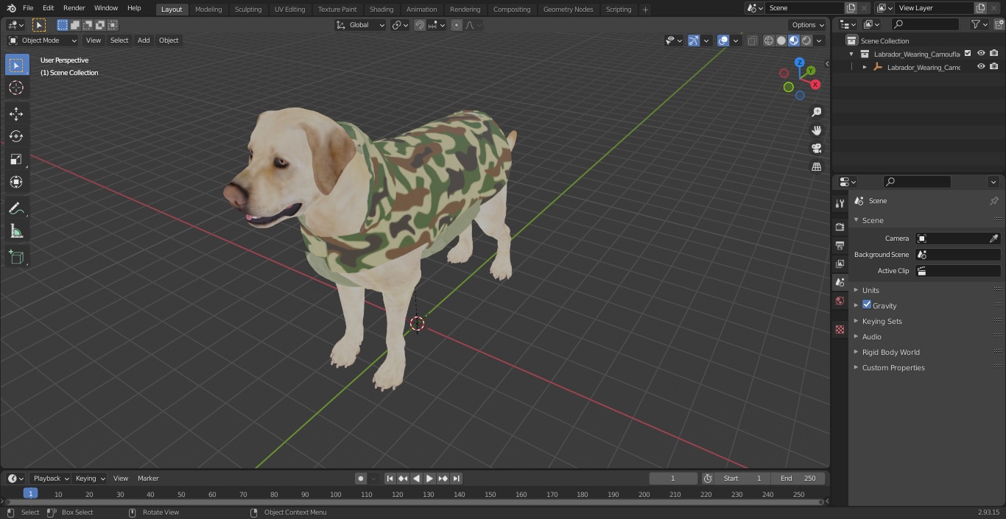Switch to the Shading workspace tab

click(x=381, y=9)
